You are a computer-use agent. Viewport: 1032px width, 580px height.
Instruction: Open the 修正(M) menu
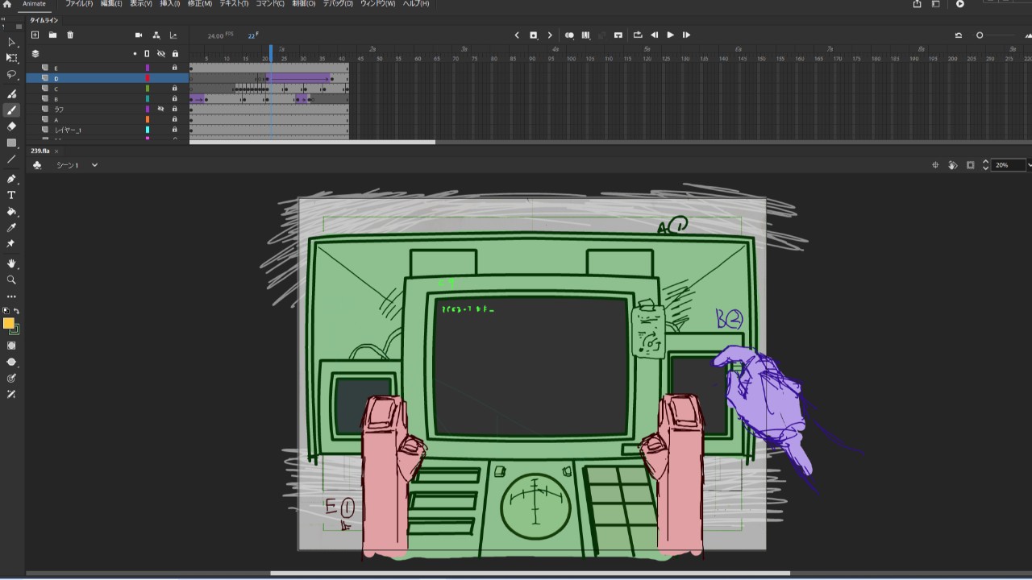199,4
